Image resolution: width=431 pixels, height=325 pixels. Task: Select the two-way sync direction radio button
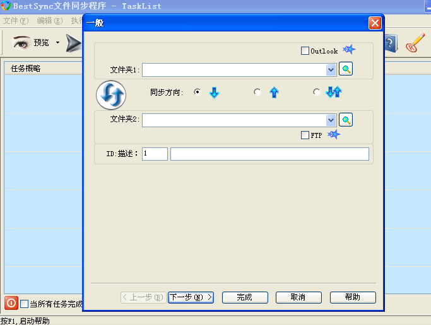(317, 92)
